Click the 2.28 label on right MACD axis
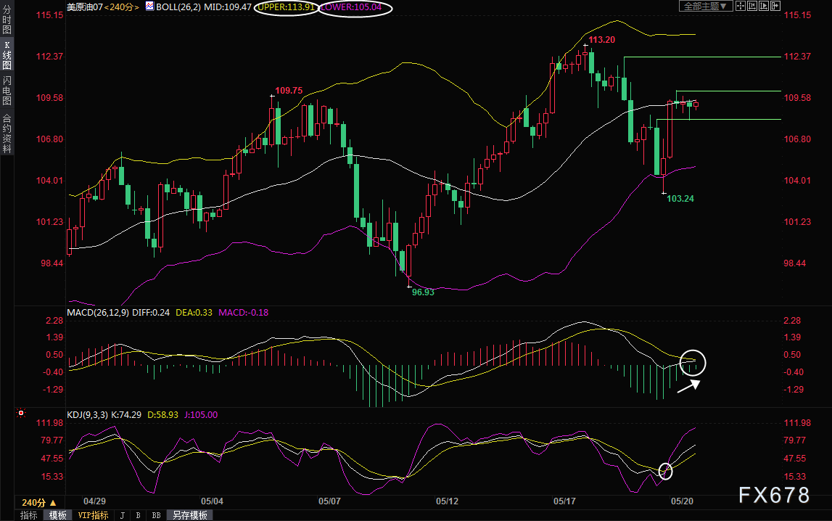This screenshot has height=521, width=832. (792, 321)
